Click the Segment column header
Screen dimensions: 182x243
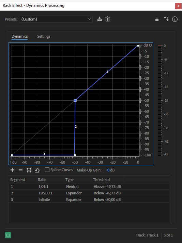coord(18,180)
